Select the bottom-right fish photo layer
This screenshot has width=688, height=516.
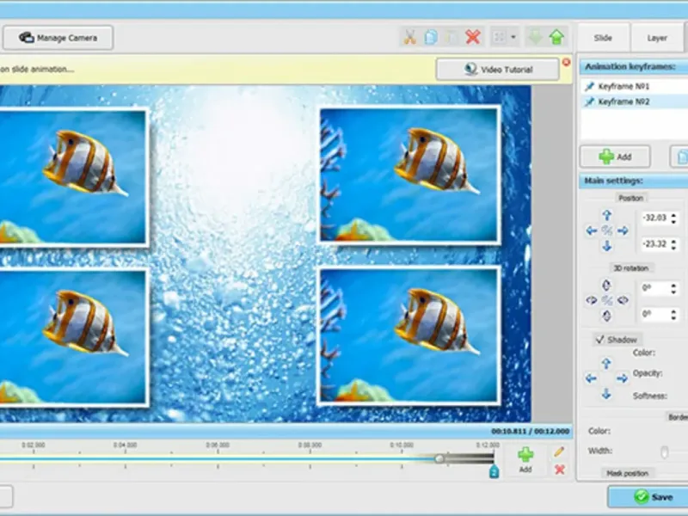(408, 335)
